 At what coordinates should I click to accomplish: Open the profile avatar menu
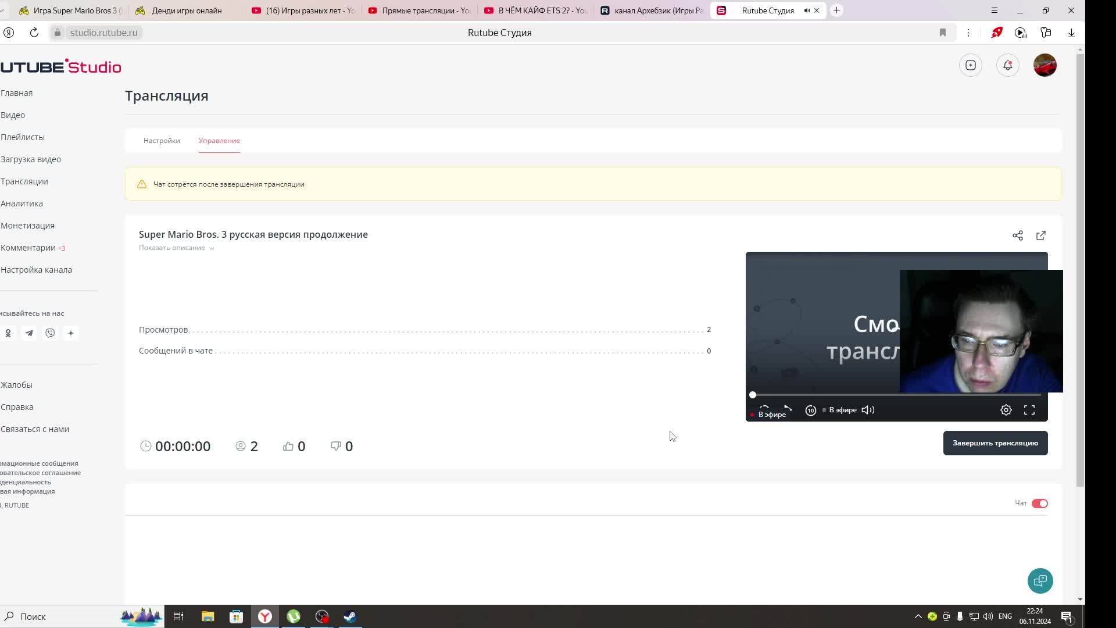coord(1045,65)
